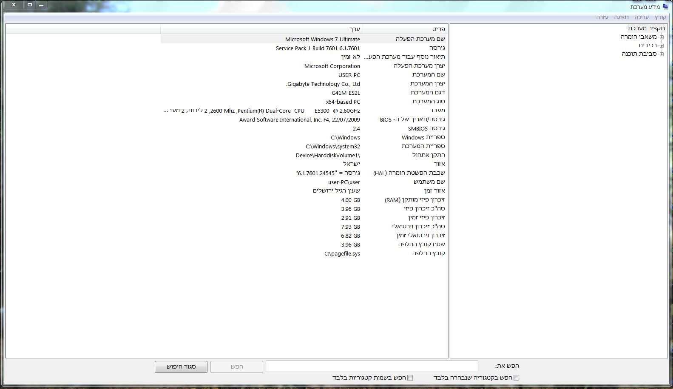Select the user-PC\user username value

point(344,182)
